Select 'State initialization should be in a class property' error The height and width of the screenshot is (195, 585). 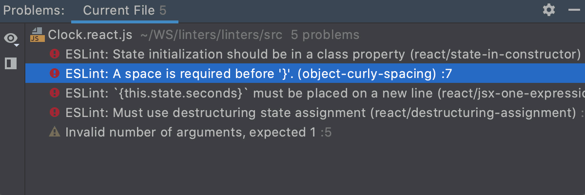pyautogui.click(x=305, y=54)
